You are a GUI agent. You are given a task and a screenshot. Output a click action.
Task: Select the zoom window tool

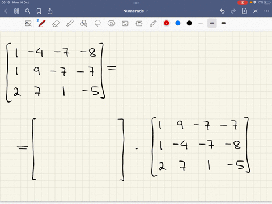[x=28, y=23]
